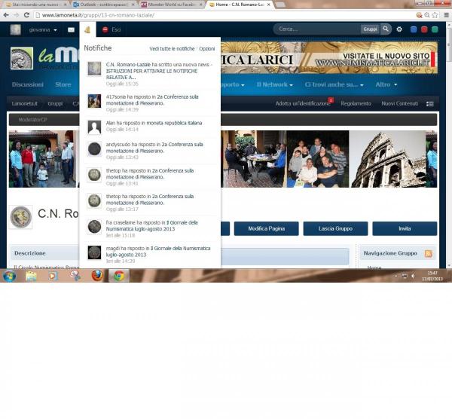Open magdi reply notification

150,255
